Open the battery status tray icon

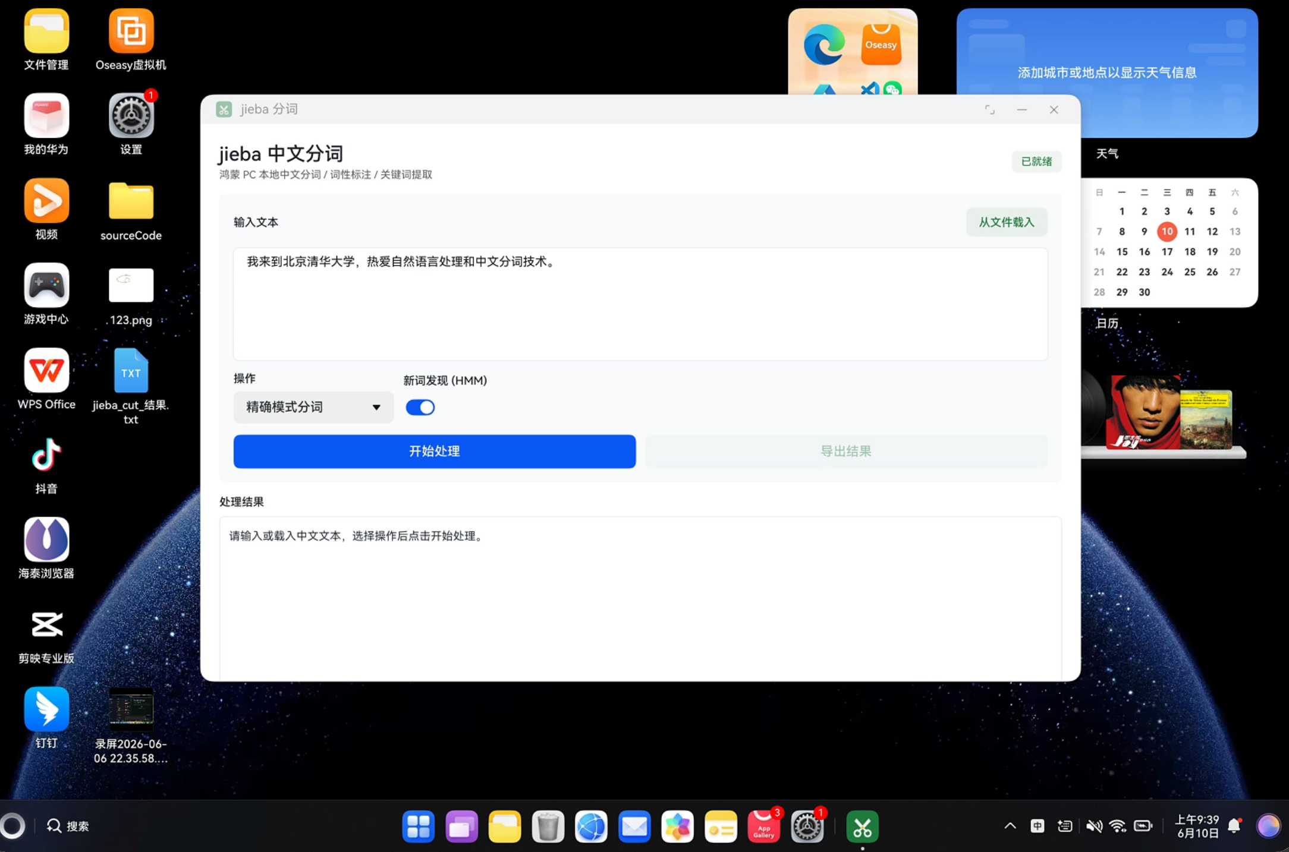pos(1143,826)
